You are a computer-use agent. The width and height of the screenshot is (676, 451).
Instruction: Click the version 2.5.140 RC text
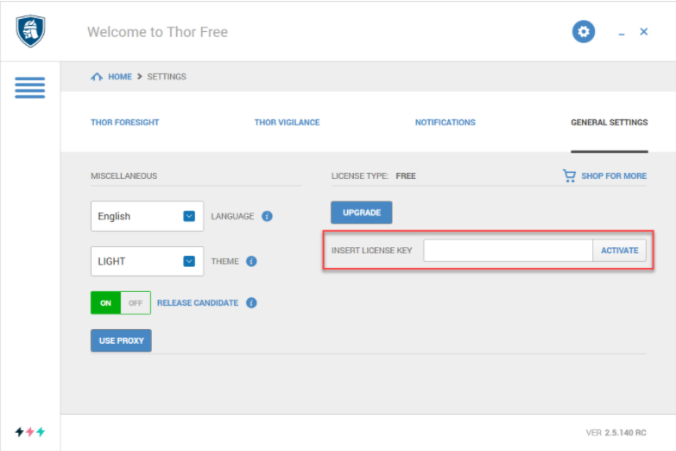pyautogui.click(x=616, y=433)
